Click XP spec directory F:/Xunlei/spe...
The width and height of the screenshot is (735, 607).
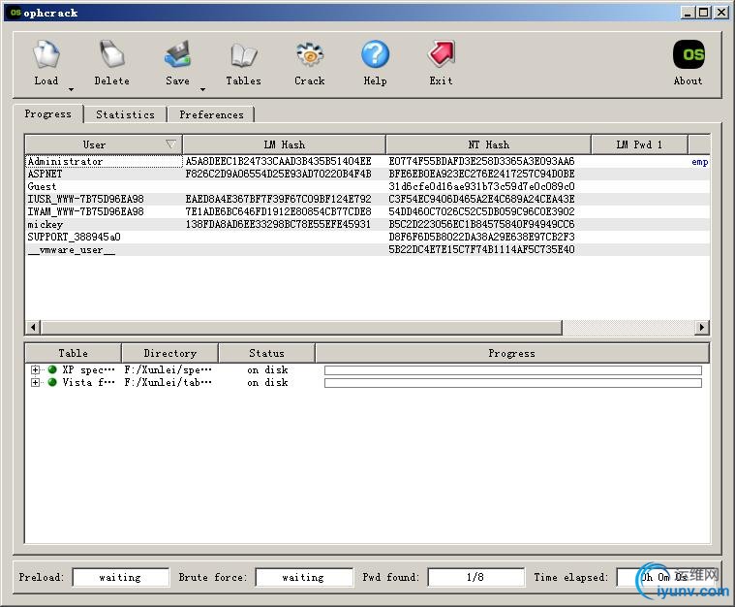(168, 370)
